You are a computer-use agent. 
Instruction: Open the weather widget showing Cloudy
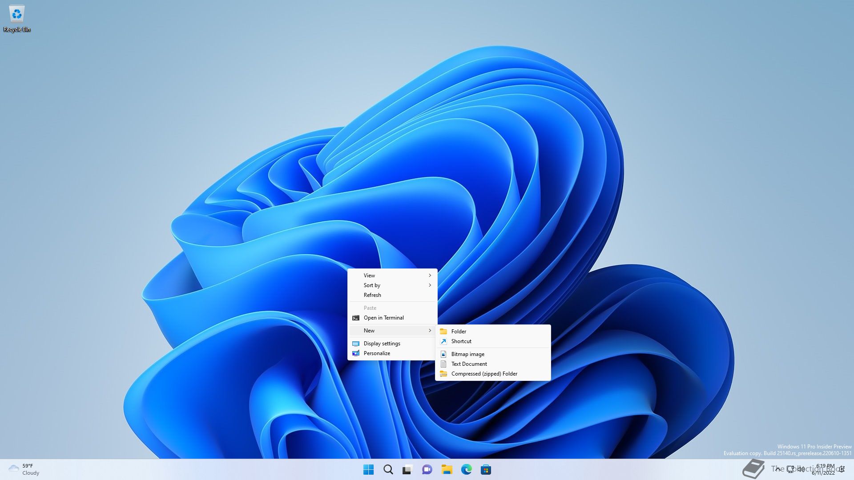[x=24, y=469]
